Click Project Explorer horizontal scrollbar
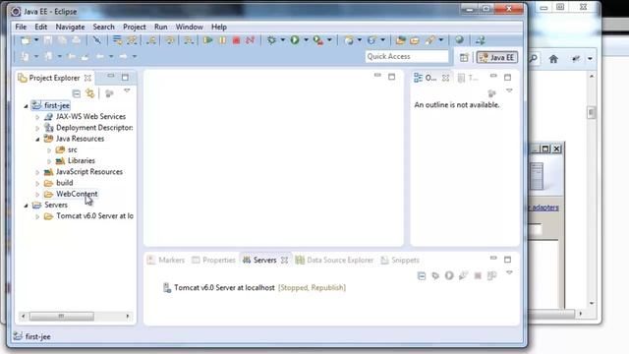The width and height of the screenshot is (629, 354). pyautogui.click(x=62, y=317)
